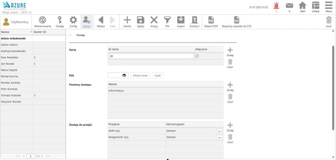Toggle the Włączone checkbox for card 28
Screen dimensions: 336x160
[197, 56]
